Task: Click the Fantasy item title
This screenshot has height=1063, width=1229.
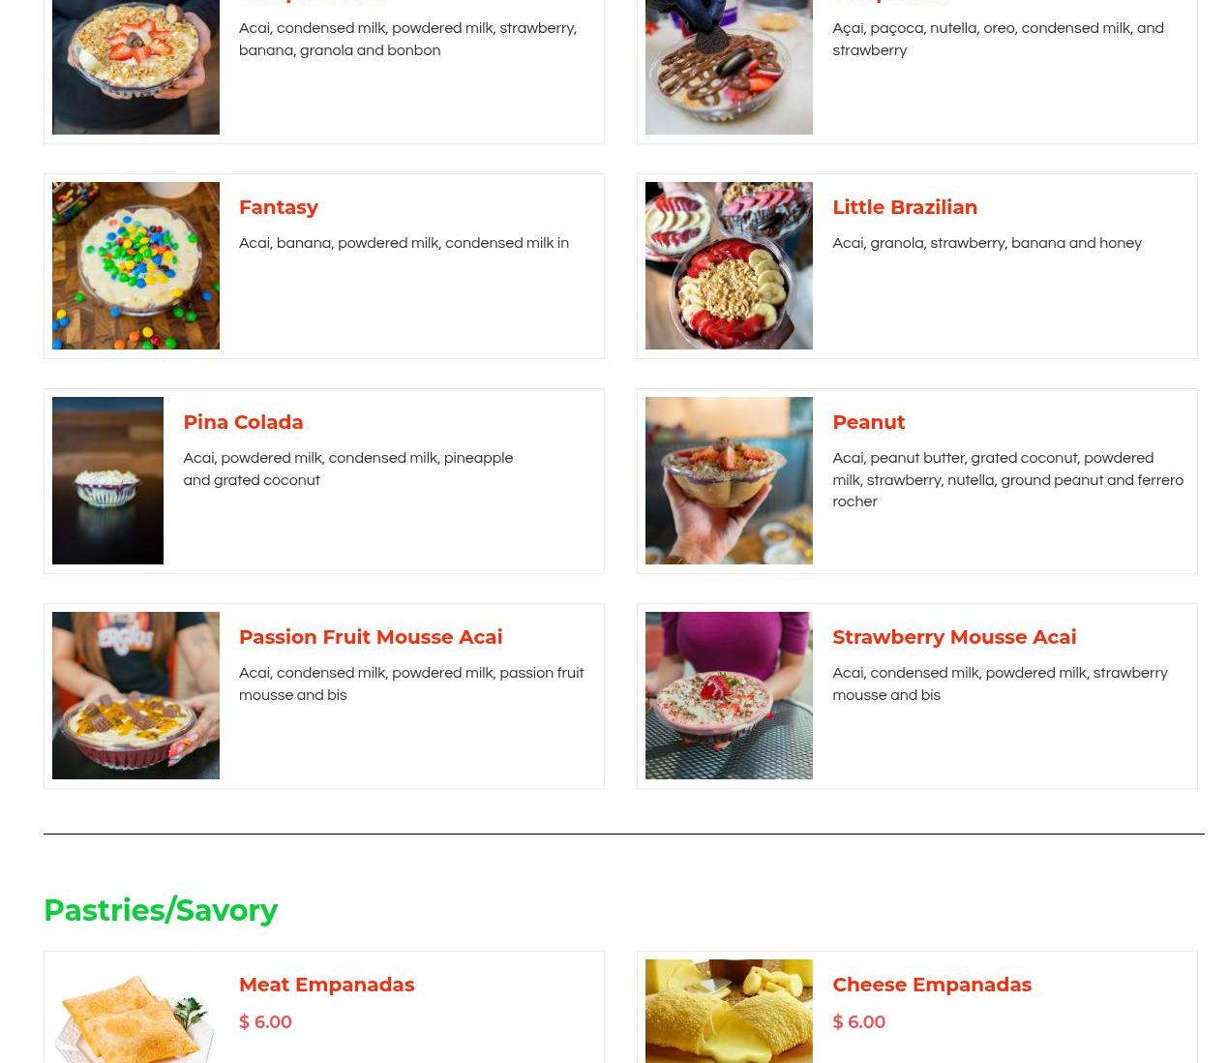Action: (279, 207)
